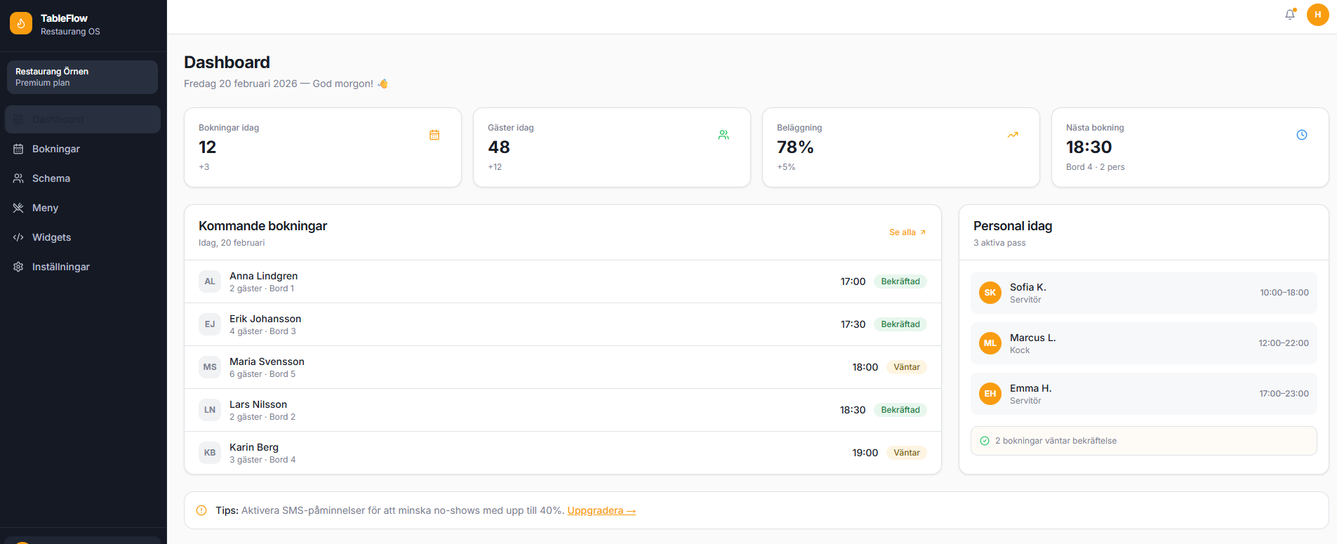Click Bekräftad badge for Anna Lindgren
This screenshot has height=544, width=1337.
(900, 281)
